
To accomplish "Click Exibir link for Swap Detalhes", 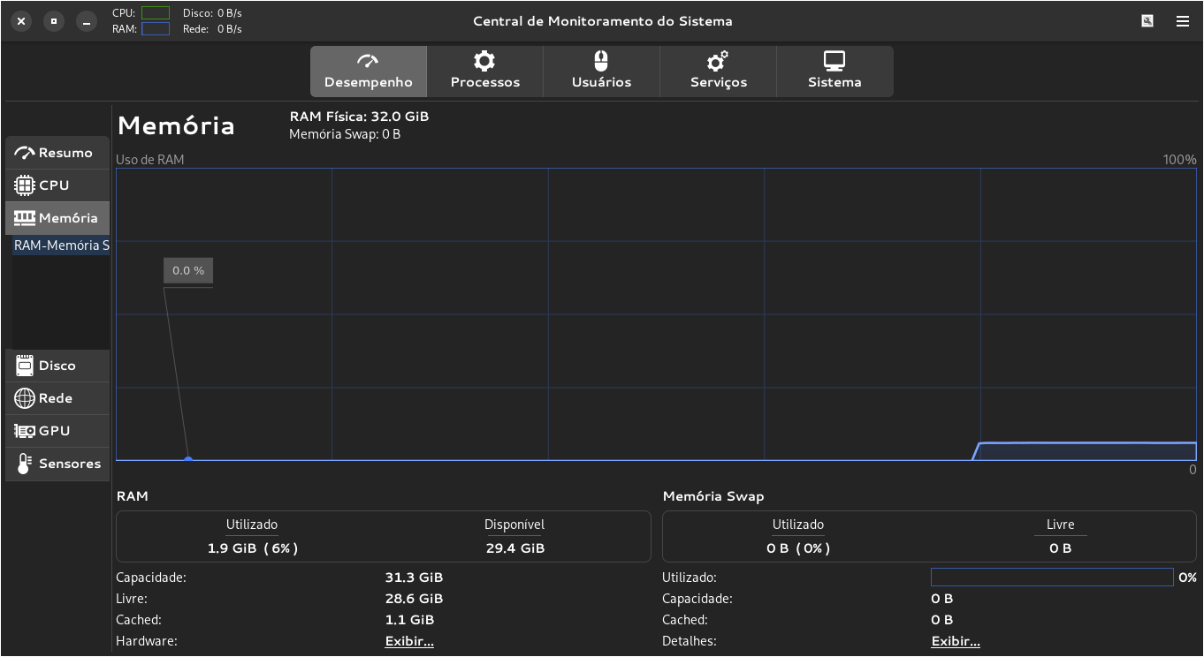I will (x=955, y=641).
